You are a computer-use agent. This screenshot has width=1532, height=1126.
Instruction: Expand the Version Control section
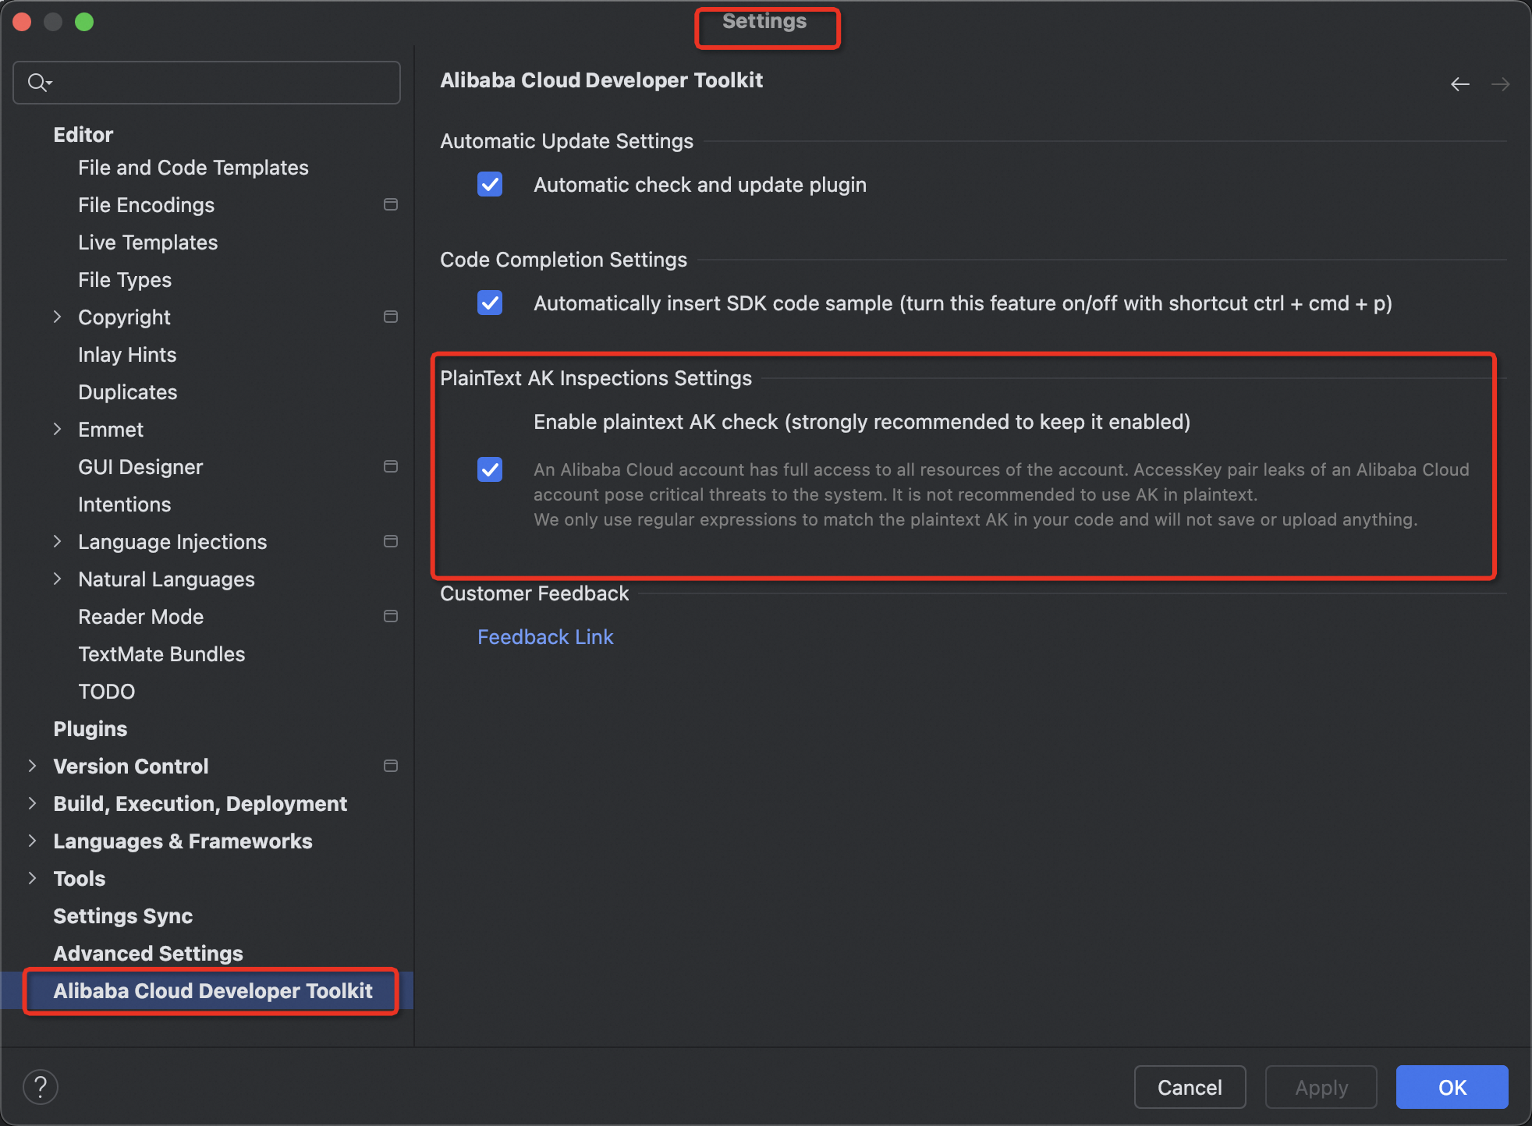point(32,766)
